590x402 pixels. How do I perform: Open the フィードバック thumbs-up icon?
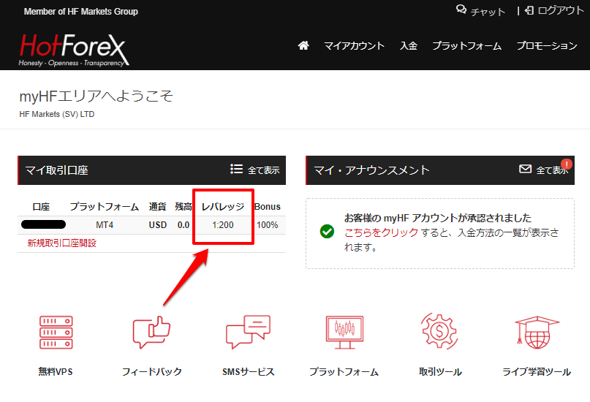[151, 333]
